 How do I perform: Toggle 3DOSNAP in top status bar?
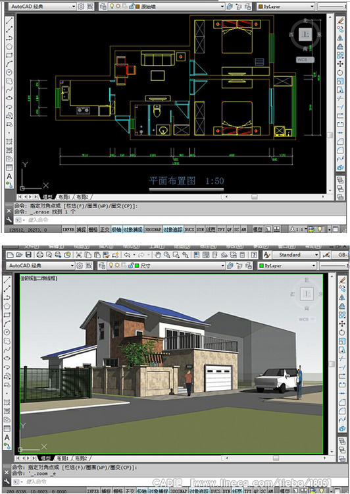coord(153,230)
